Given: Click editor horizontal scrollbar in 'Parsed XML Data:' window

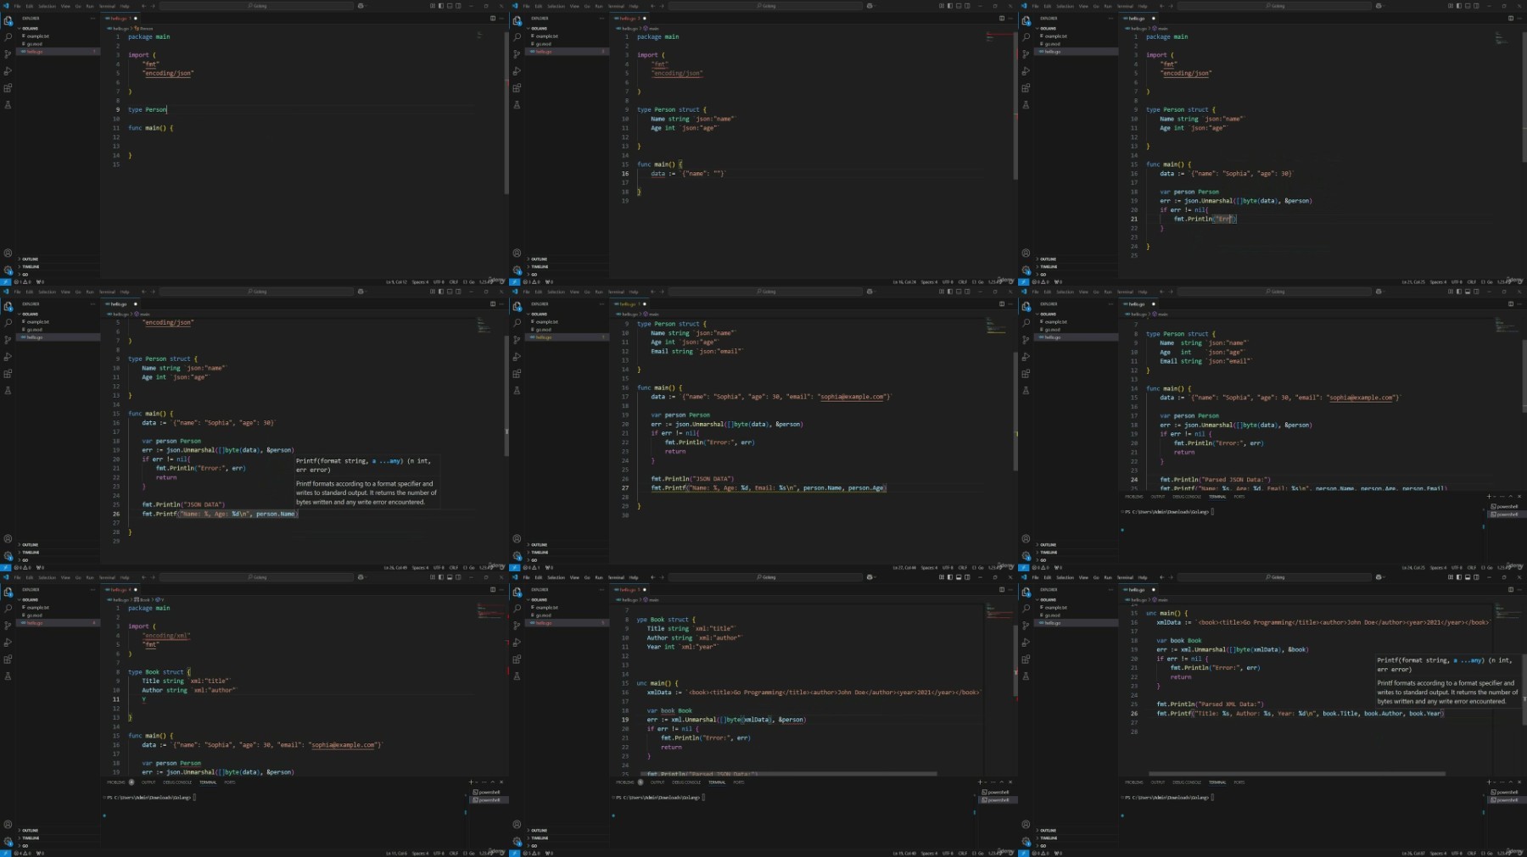Looking at the screenshot, I should click(x=1296, y=774).
